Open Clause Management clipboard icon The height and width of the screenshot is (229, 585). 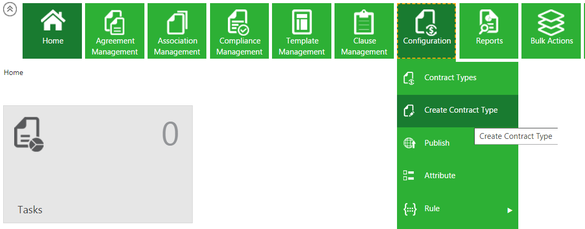tap(364, 23)
